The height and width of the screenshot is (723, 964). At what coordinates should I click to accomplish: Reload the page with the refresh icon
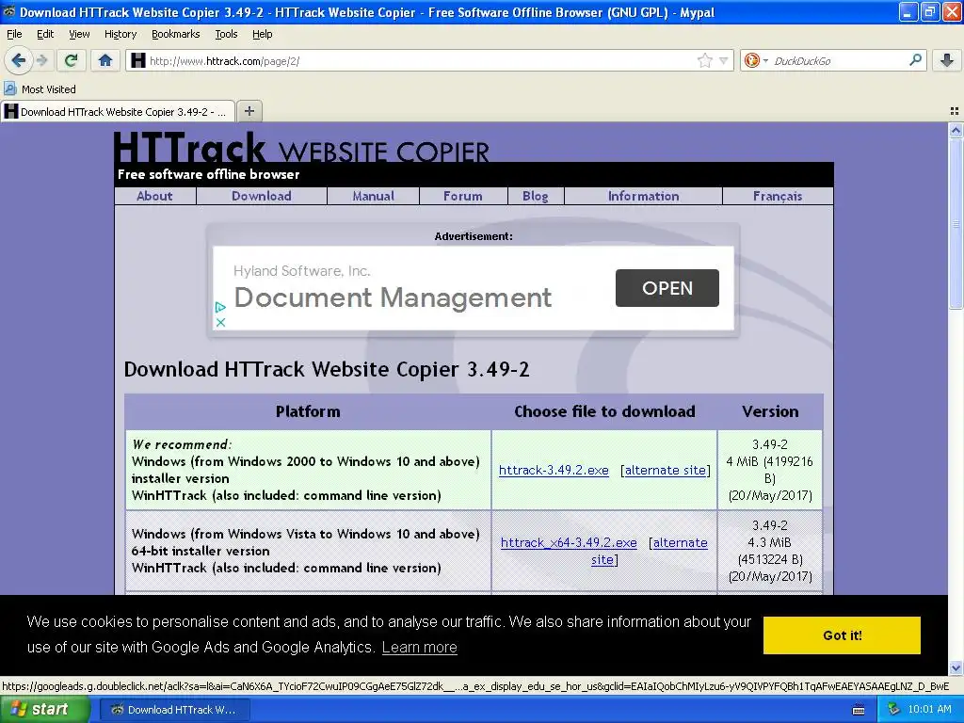72,60
